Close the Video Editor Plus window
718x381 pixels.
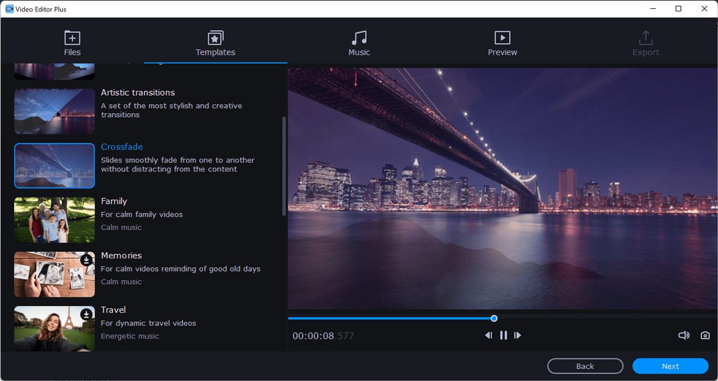[704, 9]
